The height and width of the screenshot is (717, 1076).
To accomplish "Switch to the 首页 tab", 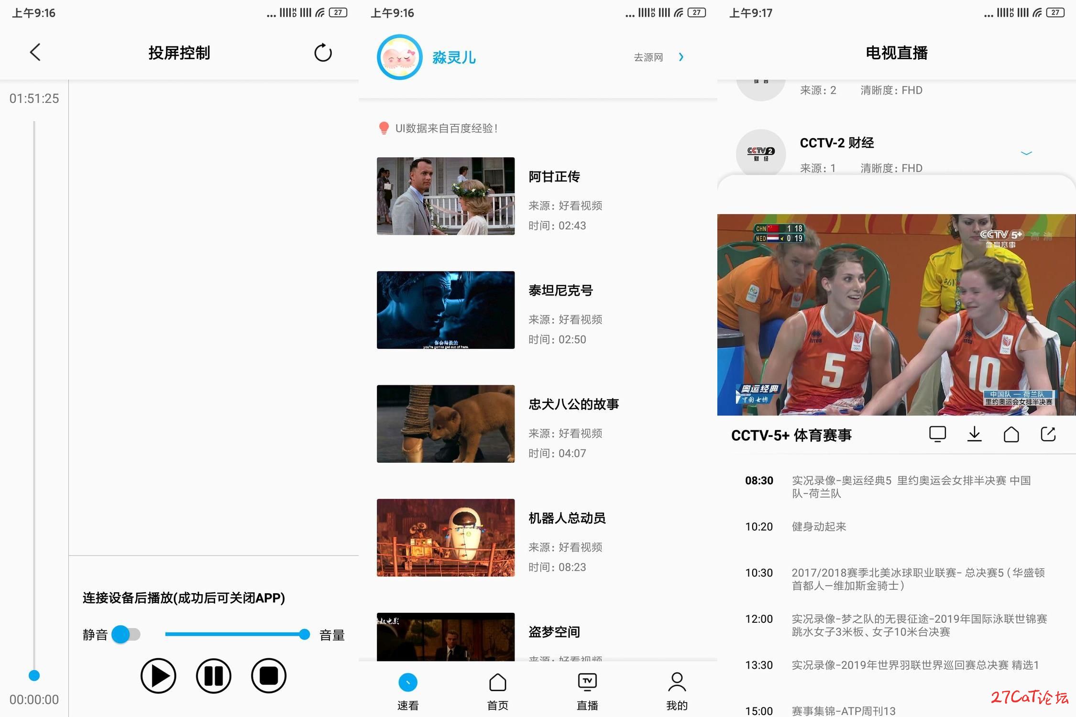I will (x=498, y=691).
